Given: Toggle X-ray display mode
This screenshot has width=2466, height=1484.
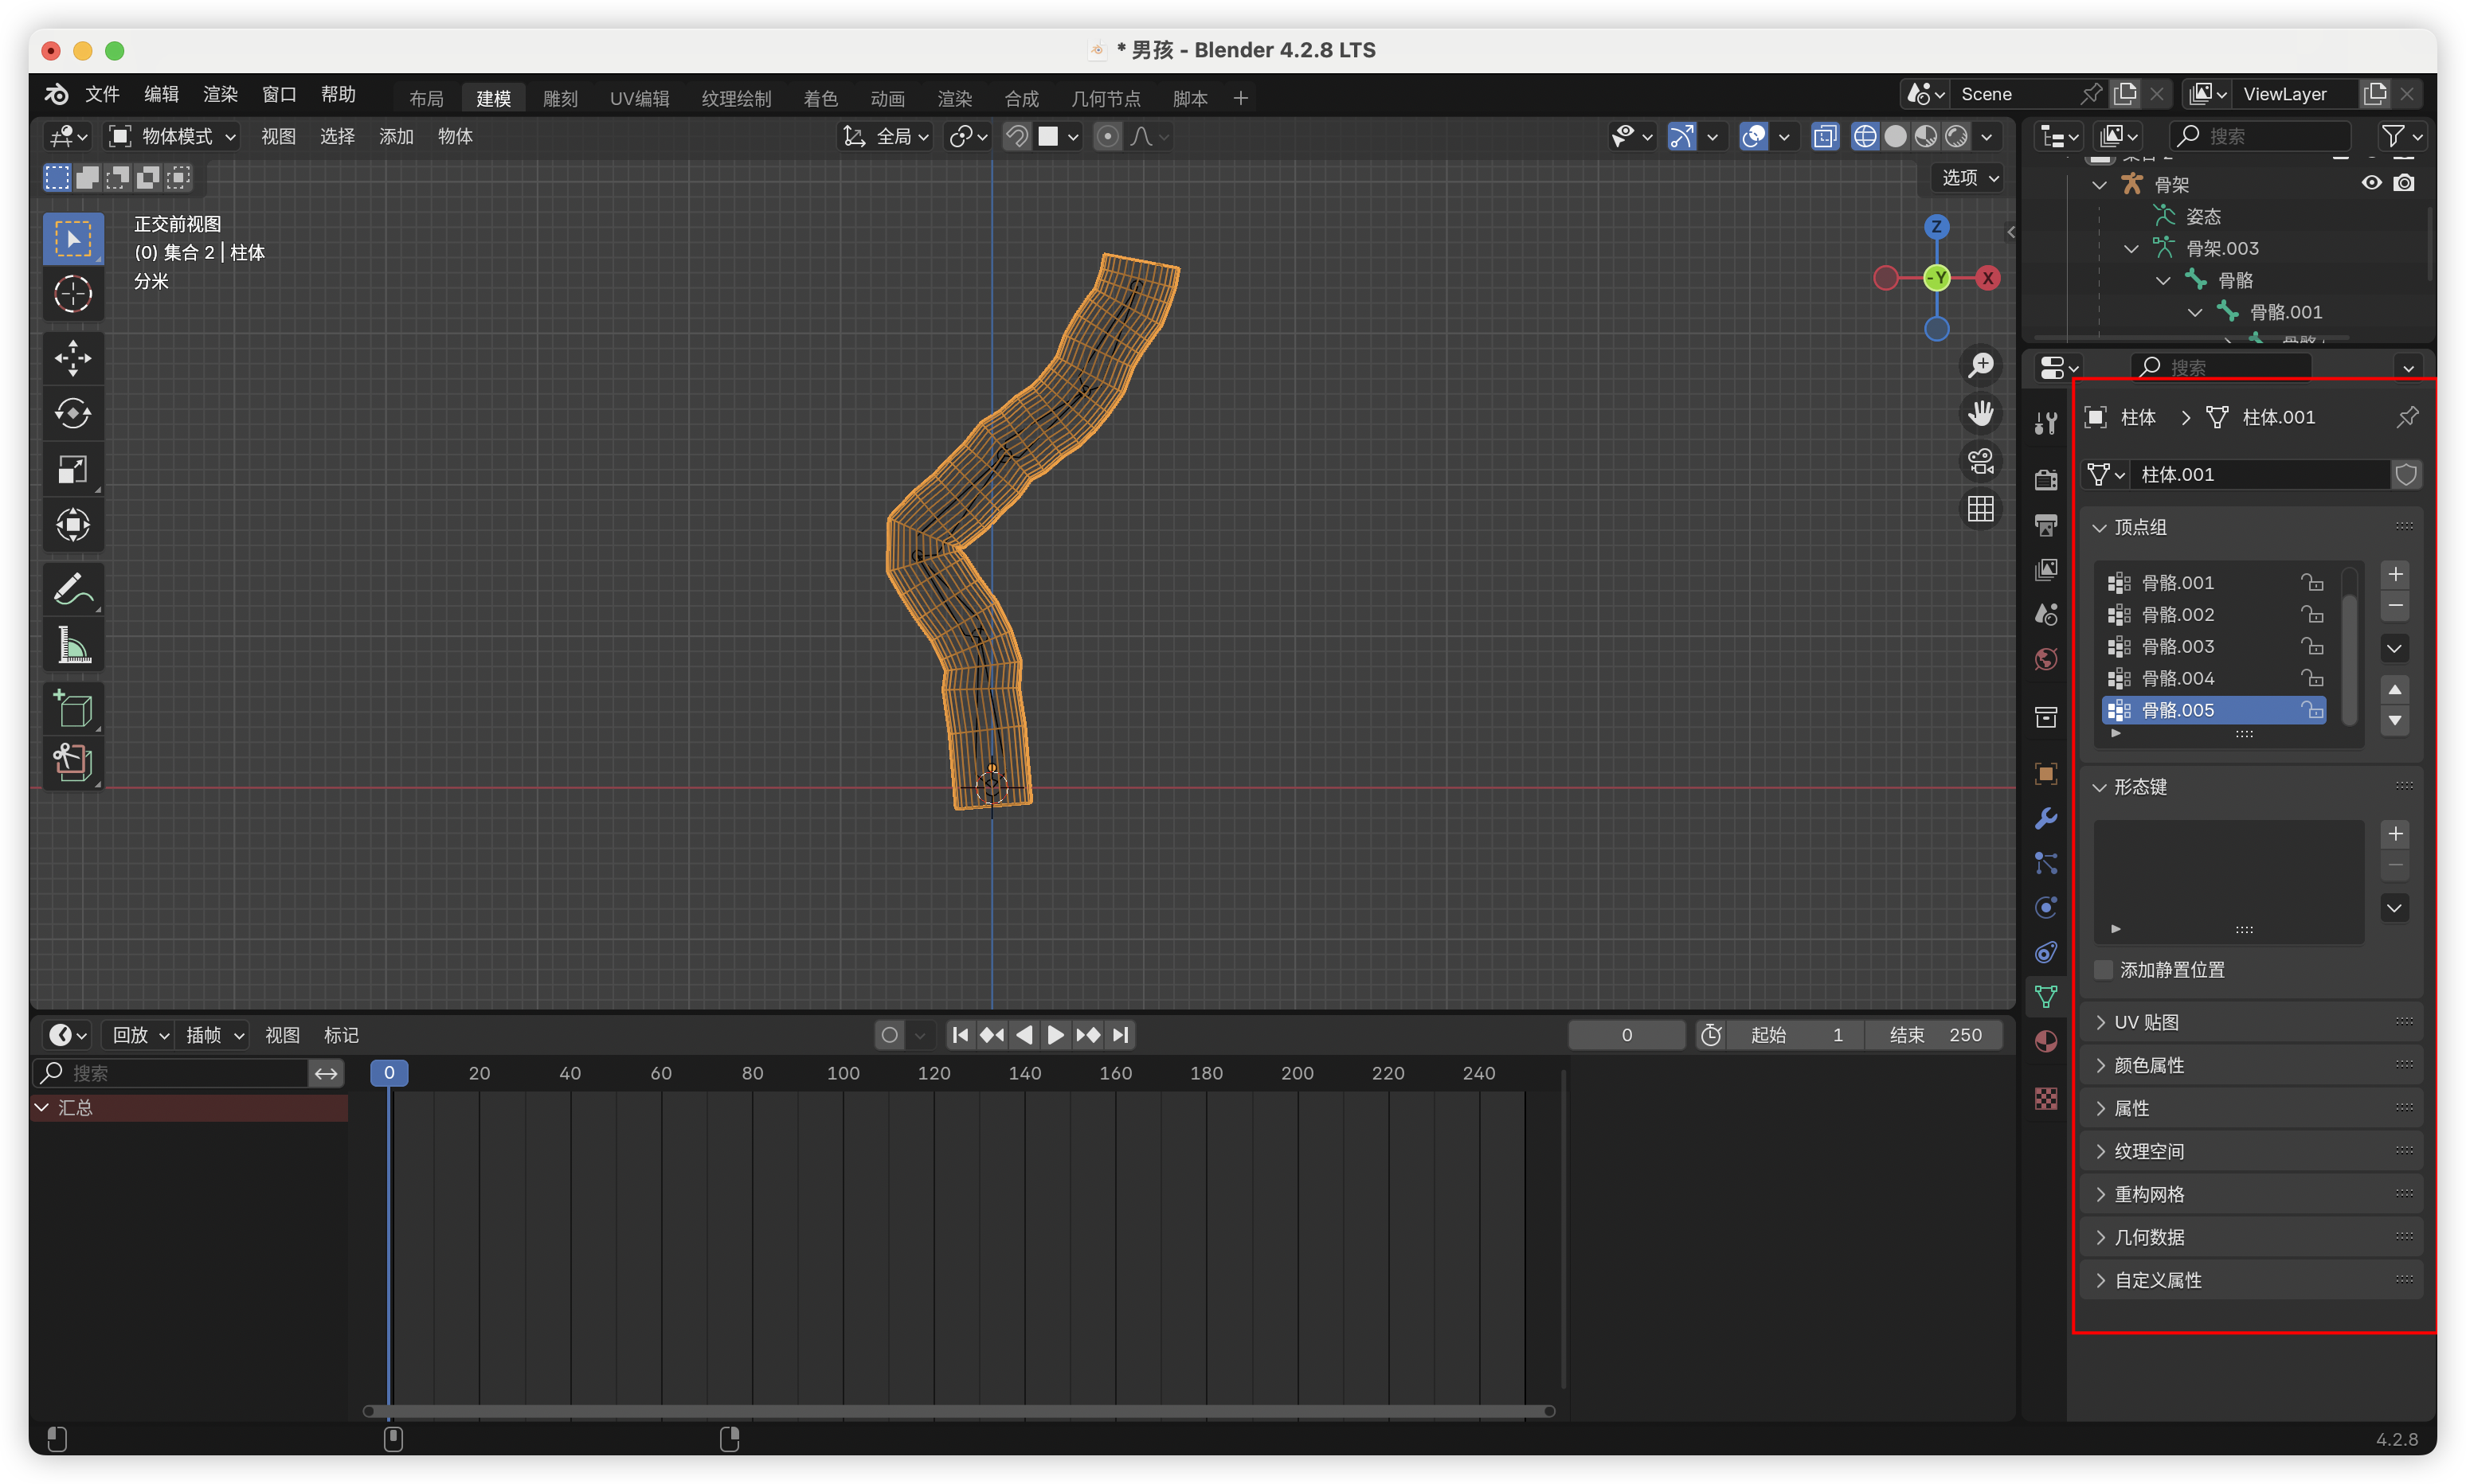Looking at the screenshot, I should click(1825, 136).
